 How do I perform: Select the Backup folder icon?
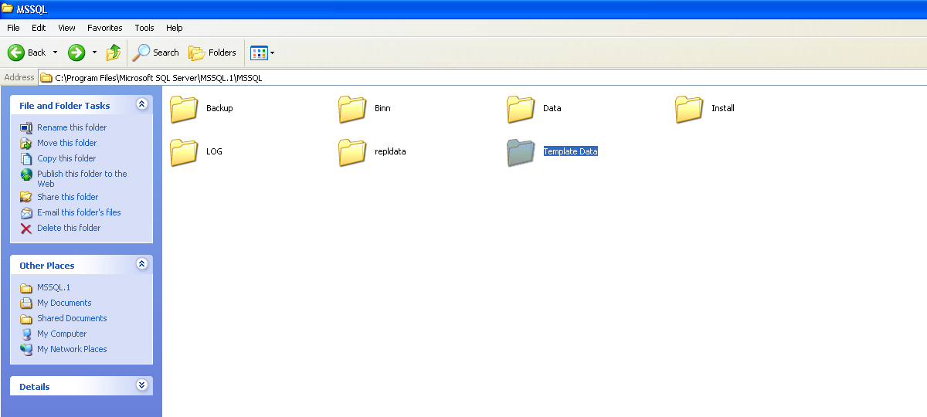(184, 109)
